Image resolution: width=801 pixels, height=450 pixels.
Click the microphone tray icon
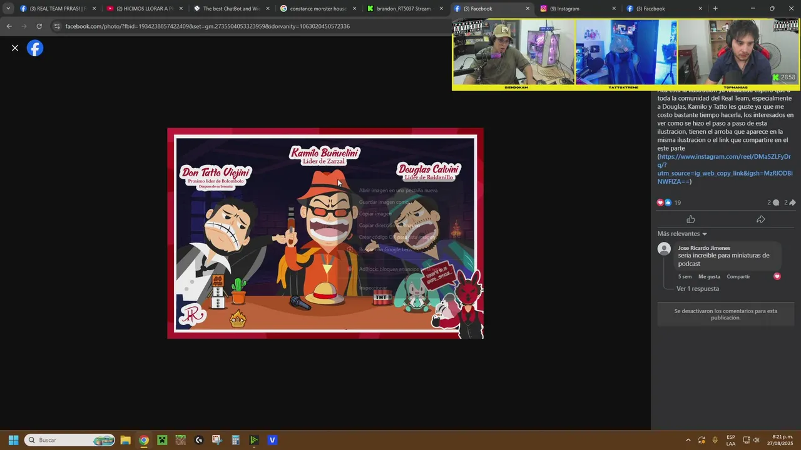(x=715, y=440)
